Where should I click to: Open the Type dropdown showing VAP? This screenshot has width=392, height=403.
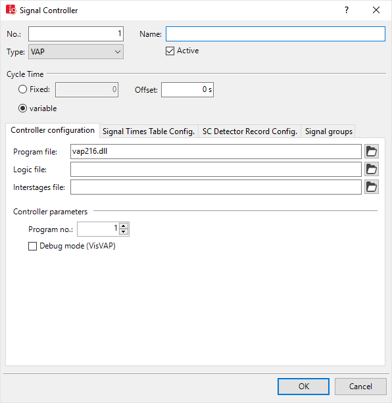click(x=76, y=52)
